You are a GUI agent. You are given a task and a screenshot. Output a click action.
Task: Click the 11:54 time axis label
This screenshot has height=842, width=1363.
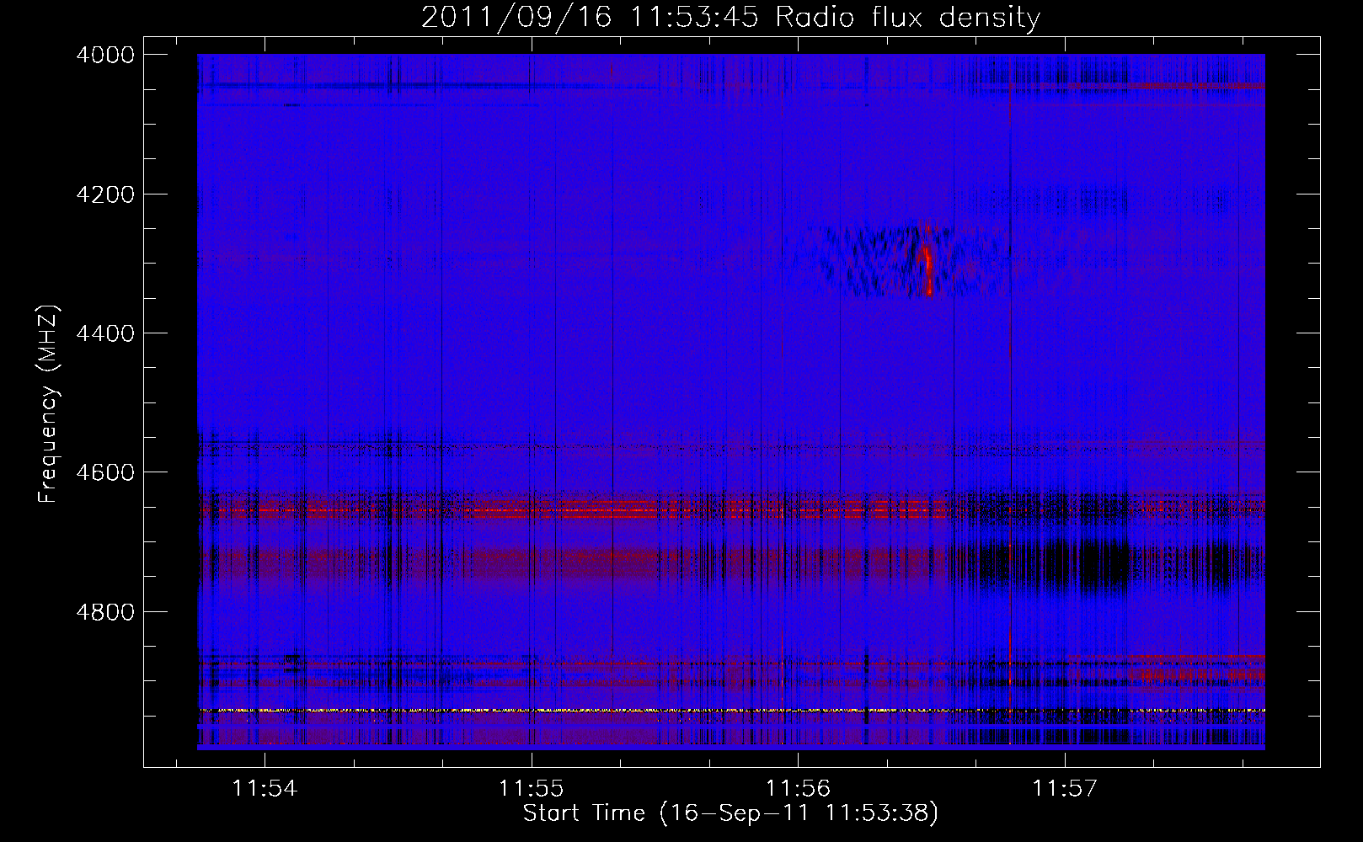point(265,789)
